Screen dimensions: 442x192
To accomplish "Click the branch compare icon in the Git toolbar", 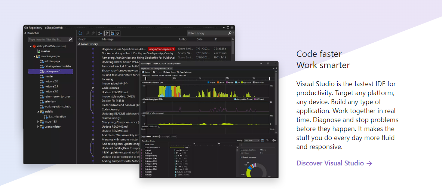I will (100, 33).
